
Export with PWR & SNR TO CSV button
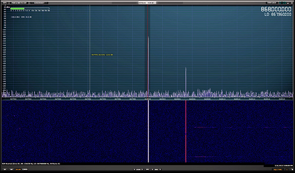(x=19, y=3)
